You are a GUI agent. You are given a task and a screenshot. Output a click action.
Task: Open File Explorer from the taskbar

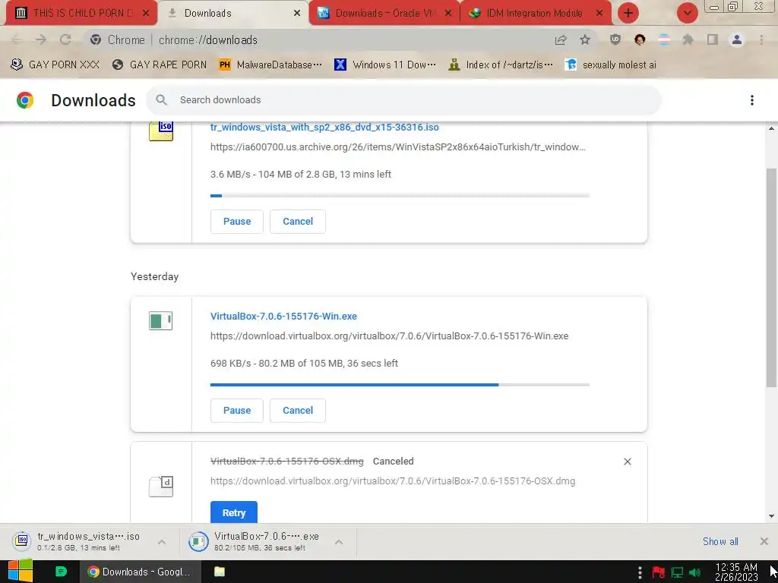coord(220,572)
